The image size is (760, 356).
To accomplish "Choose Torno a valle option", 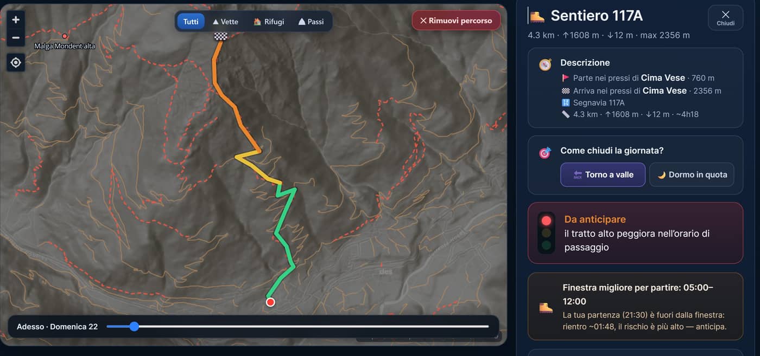I will (603, 174).
